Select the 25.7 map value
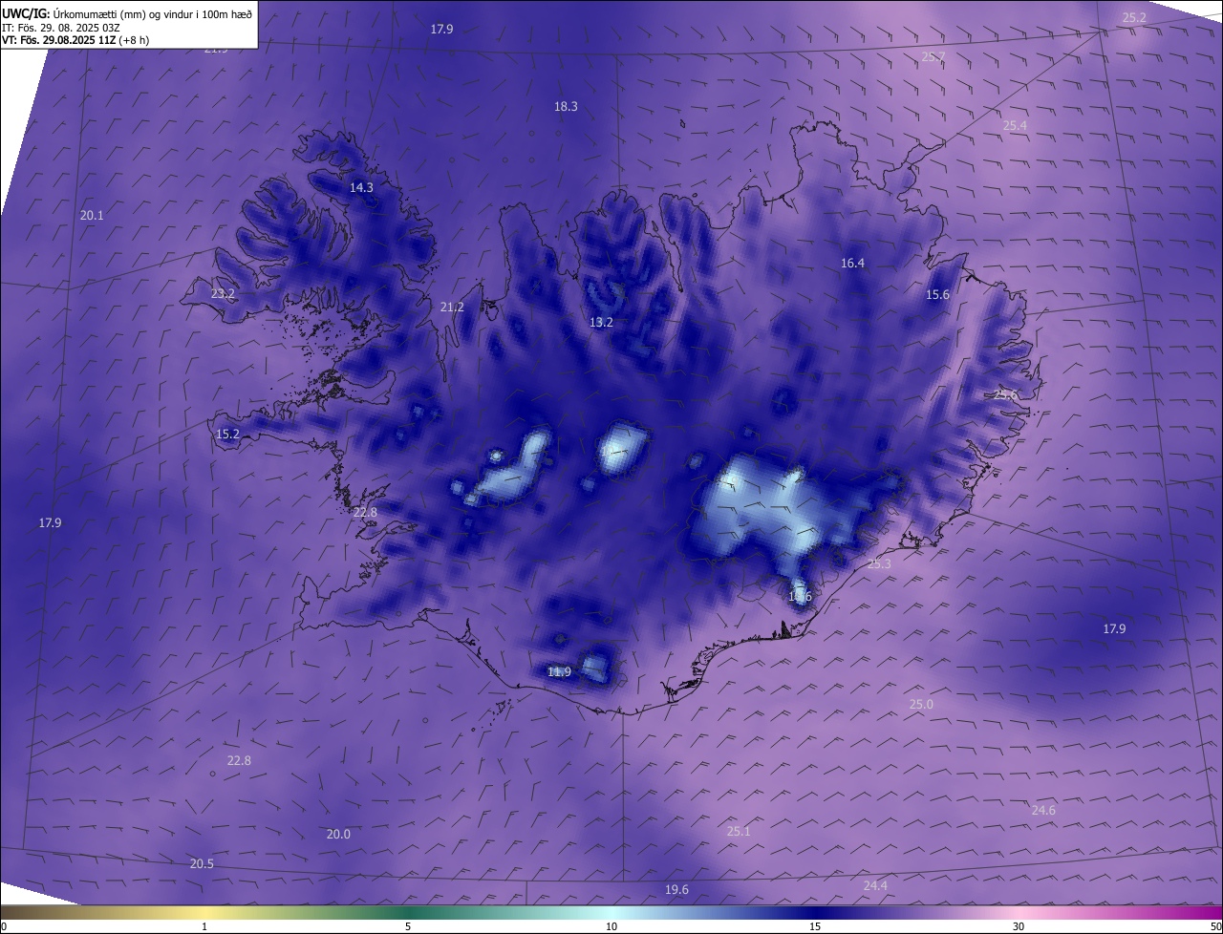Image resolution: width=1223 pixels, height=934 pixels. pos(933,57)
